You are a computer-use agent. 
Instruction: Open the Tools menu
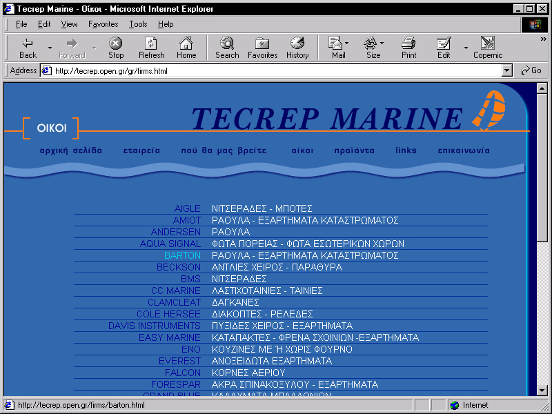(138, 24)
